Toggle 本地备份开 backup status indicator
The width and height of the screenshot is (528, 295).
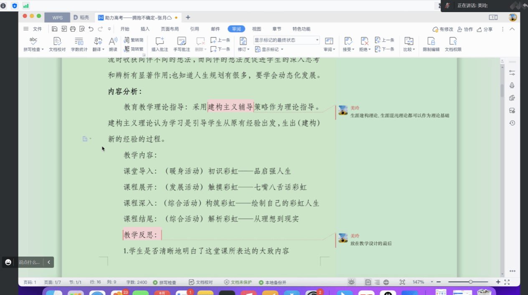[272, 282]
